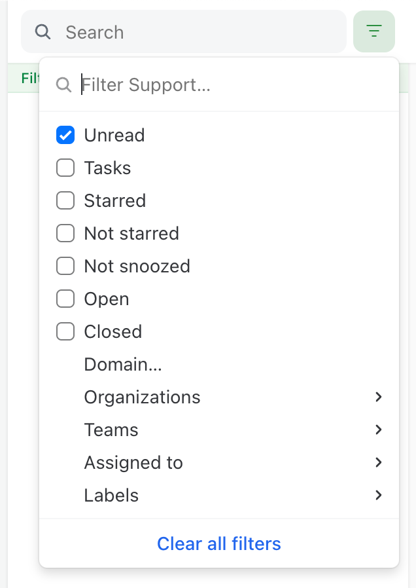Click the green filter funnel icon

click(x=373, y=31)
